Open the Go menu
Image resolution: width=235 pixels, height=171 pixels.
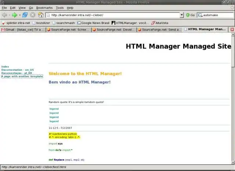(x=31, y=8)
